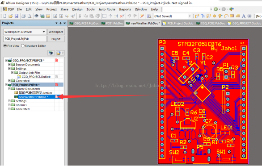The height and width of the screenshot is (166, 262).
Task: Click the interactive routing tool icon
Action: [x=197, y=16]
